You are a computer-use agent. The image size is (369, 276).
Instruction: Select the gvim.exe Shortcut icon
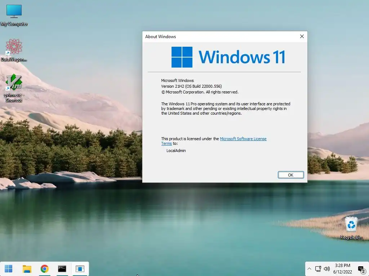click(x=14, y=88)
